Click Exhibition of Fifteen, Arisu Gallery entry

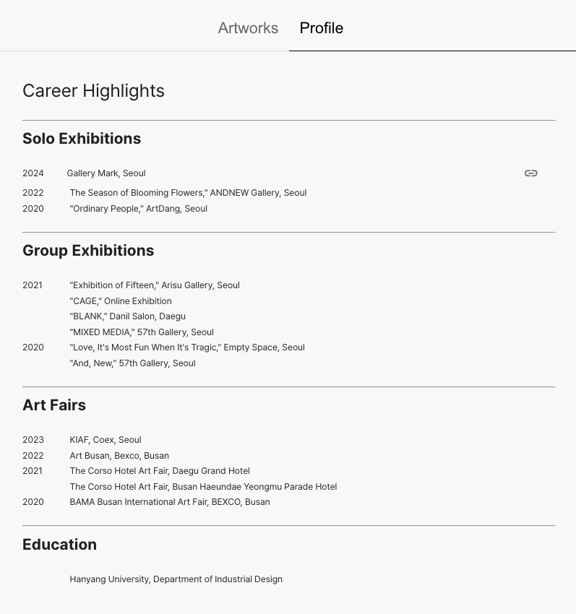(x=155, y=285)
